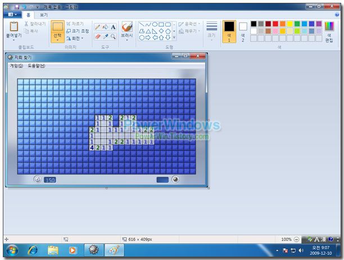Viewport: 344px width, 260px height.
Task: Click the Select (선택) rectangle tool
Action: point(57,26)
